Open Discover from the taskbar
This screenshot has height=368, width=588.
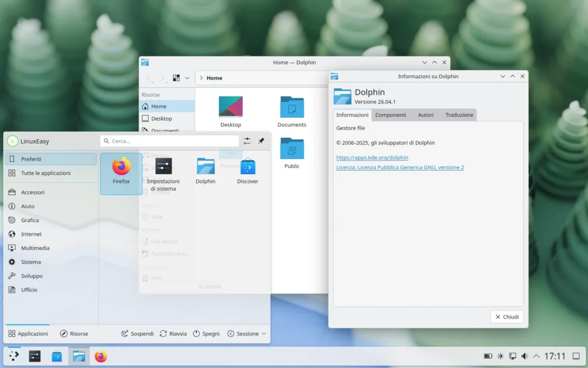[57, 356]
